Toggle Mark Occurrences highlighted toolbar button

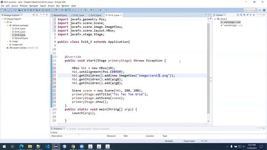pyautogui.click(x=69, y=10)
